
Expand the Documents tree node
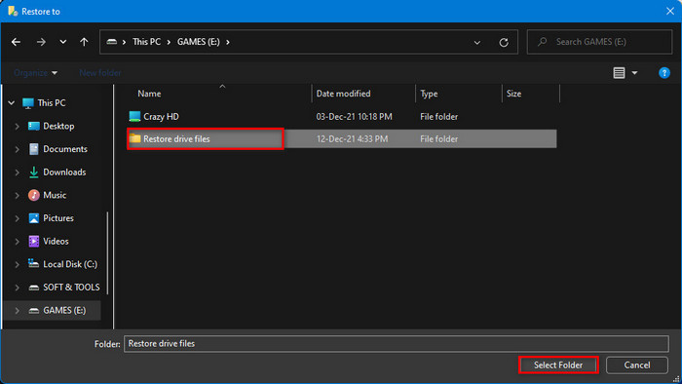click(17, 149)
